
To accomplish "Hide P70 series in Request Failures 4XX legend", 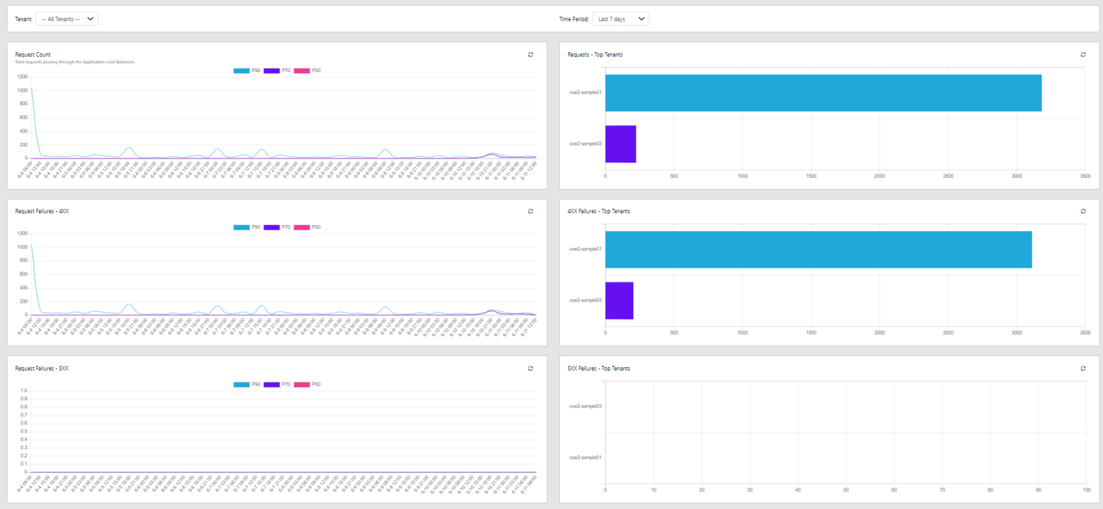I will [277, 227].
